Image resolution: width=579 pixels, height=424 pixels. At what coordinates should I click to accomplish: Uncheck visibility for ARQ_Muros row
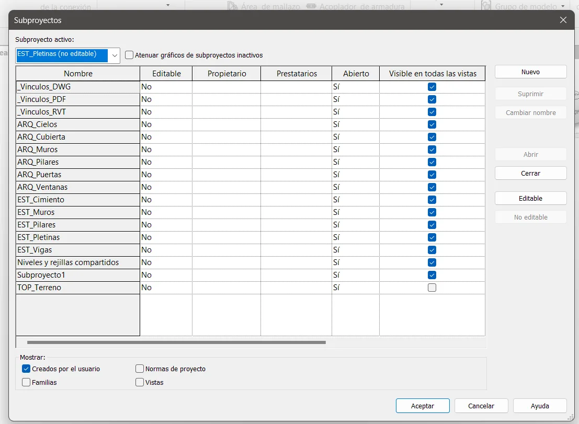(x=432, y=150)
